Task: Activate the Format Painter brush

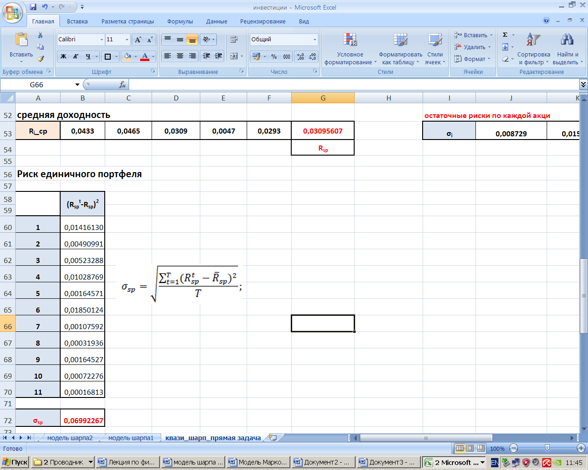Action: pyautogui.click(x=40, y=59)
